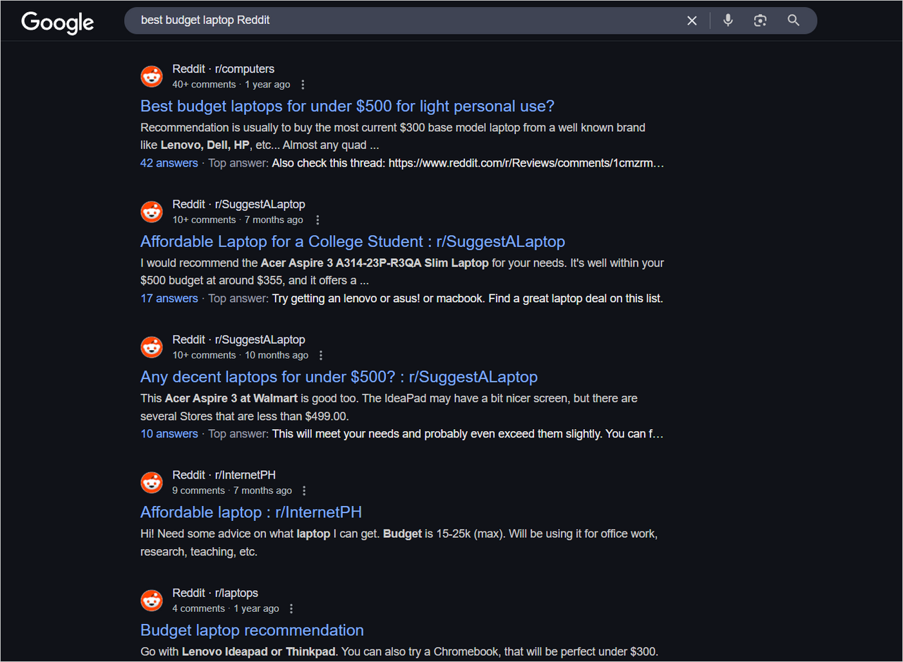Open more options for r/computers result
The image size is (903, 662).
click(303, 85)
